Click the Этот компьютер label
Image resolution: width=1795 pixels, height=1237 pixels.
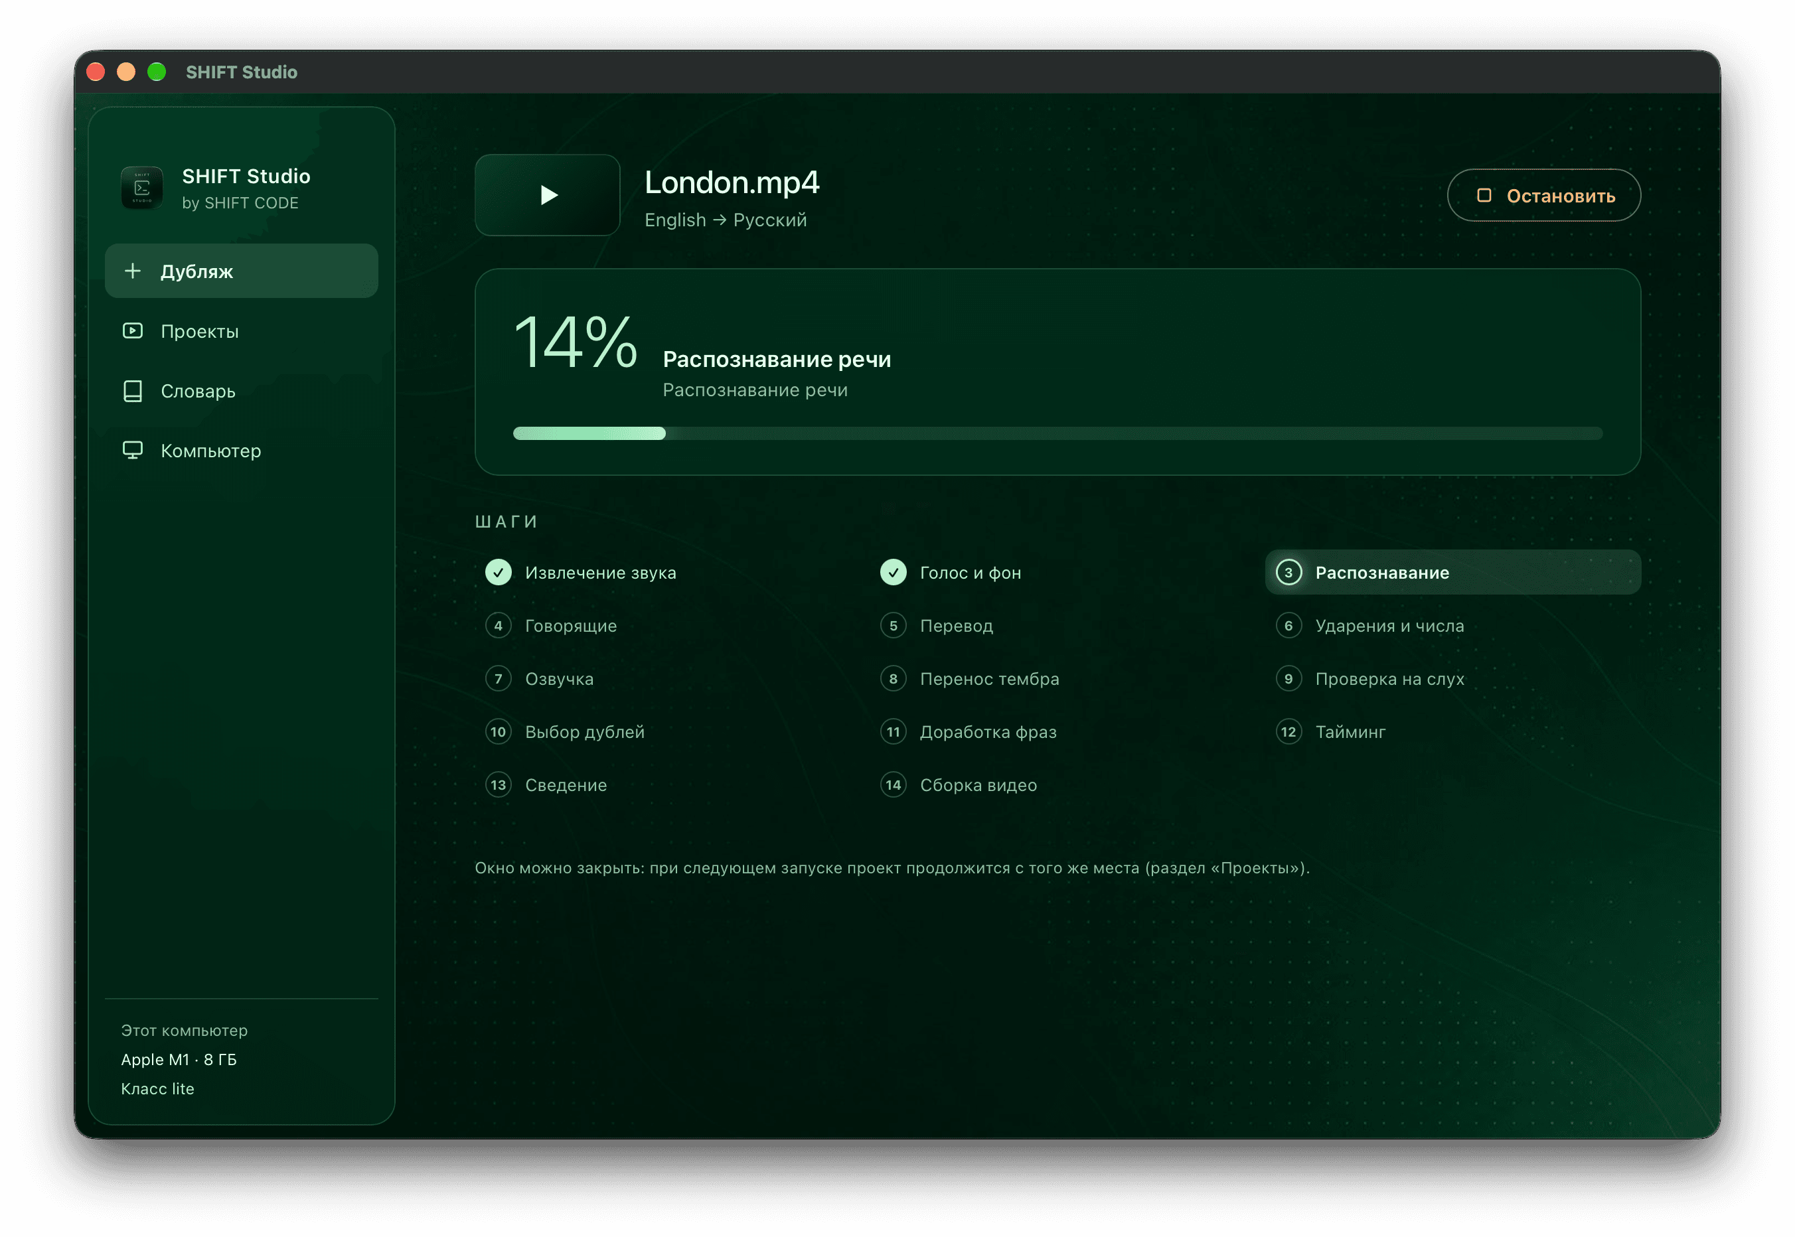point(184,1031)
